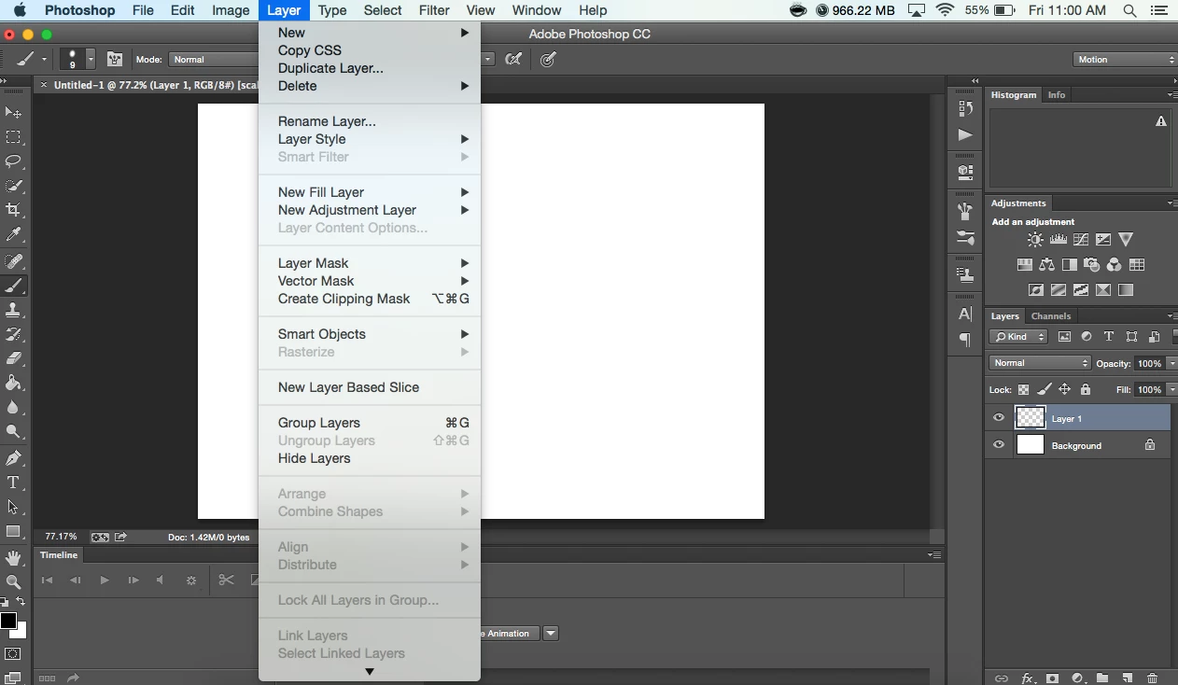
Task: Open the History panel icon
Action: tap(965, 108)
